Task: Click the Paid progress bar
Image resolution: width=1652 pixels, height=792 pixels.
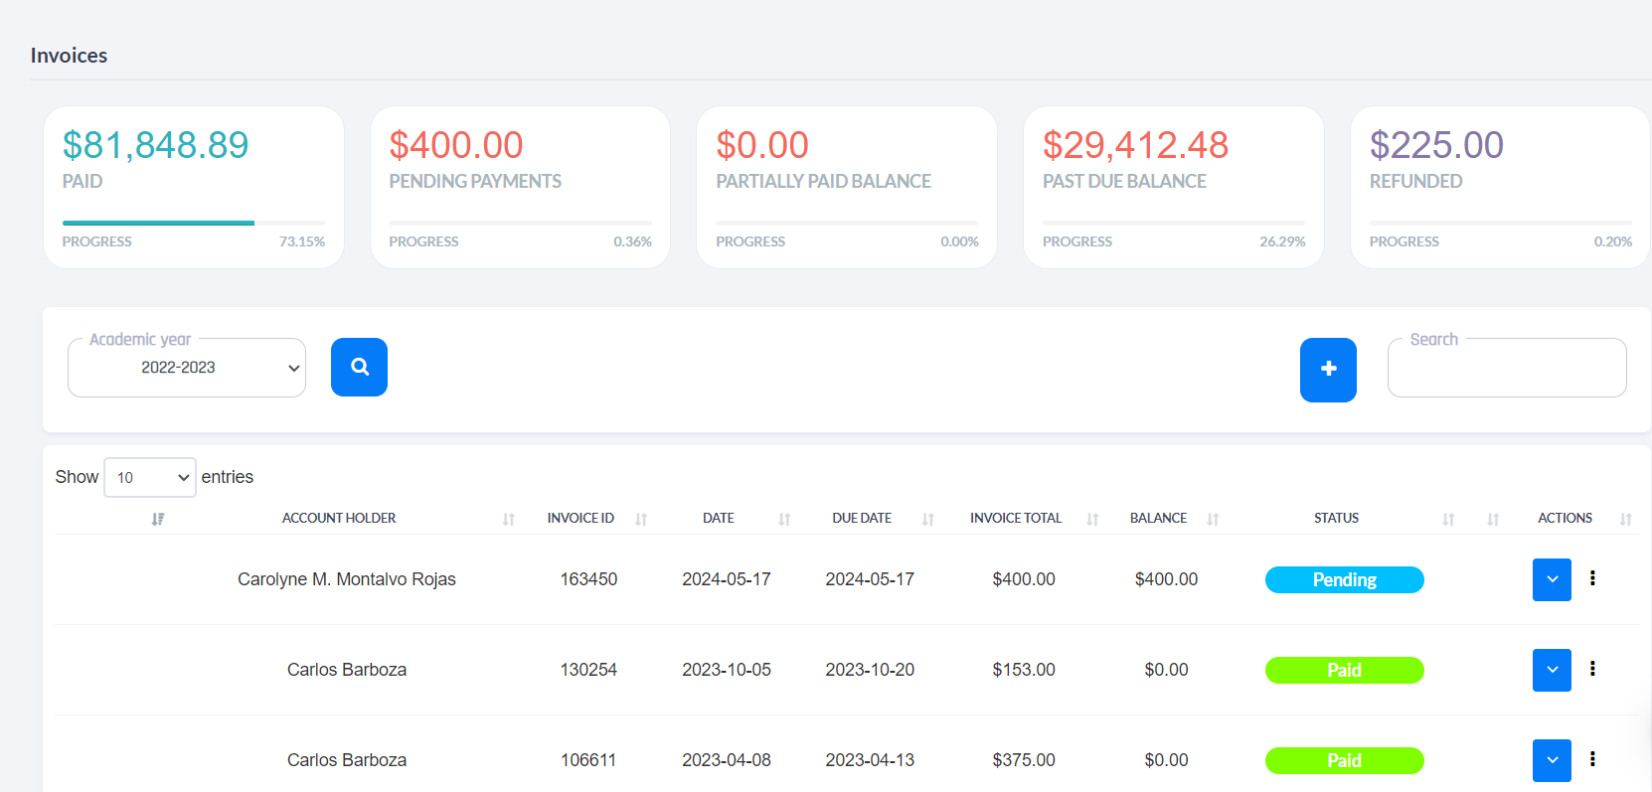Action: click(x=194, y=223)
